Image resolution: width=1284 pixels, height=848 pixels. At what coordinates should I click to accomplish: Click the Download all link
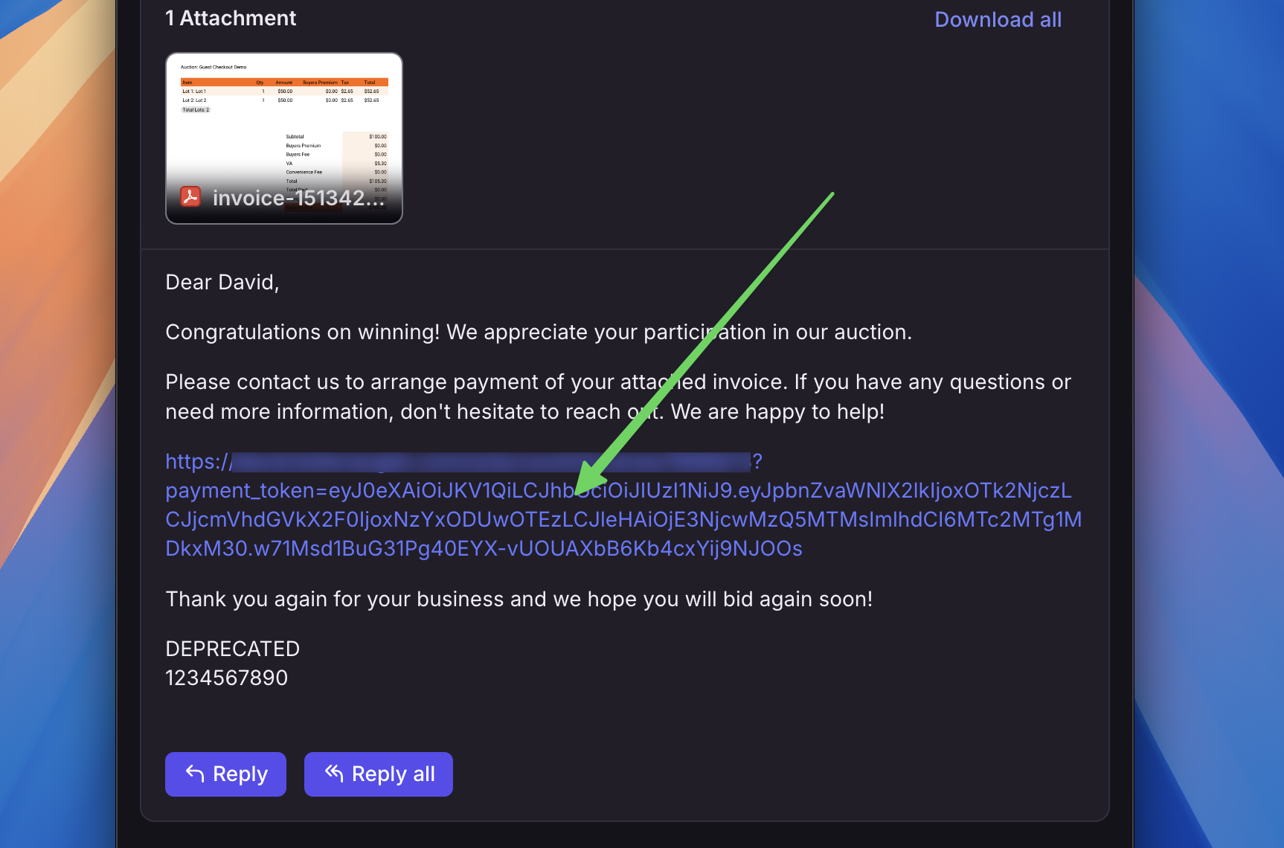pyautogui.click(x=998, y=19)
